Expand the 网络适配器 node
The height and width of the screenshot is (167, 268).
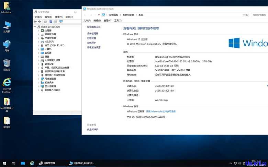point(38,79)
